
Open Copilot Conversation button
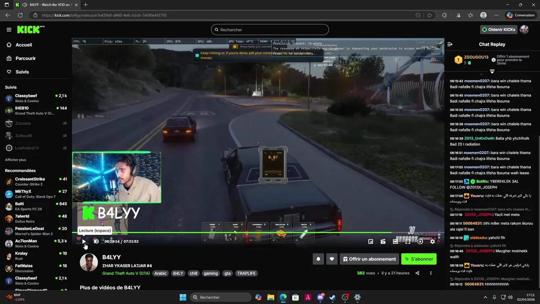coord(521,15)
